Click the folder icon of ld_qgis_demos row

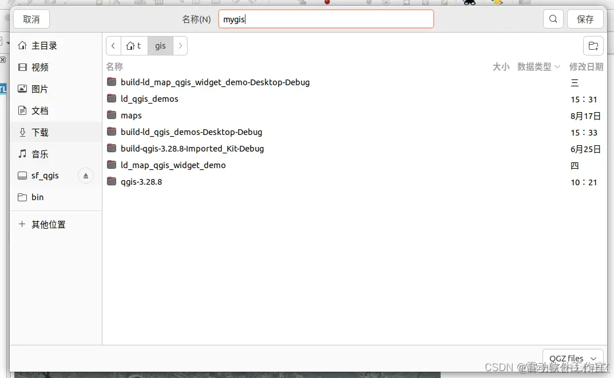tap(112, 98)
